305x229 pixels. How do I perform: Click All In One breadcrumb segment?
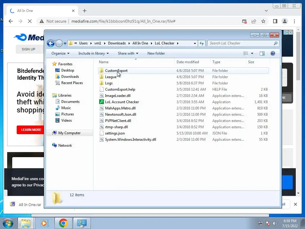[140, 43]
